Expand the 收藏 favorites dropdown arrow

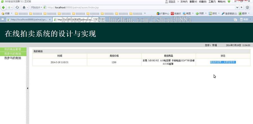[x=12, y=13]
